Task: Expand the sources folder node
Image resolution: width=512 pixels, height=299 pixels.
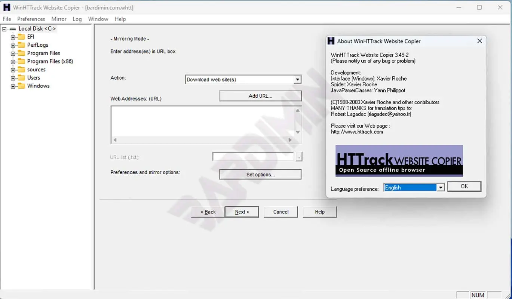Action: click(13, 70)
